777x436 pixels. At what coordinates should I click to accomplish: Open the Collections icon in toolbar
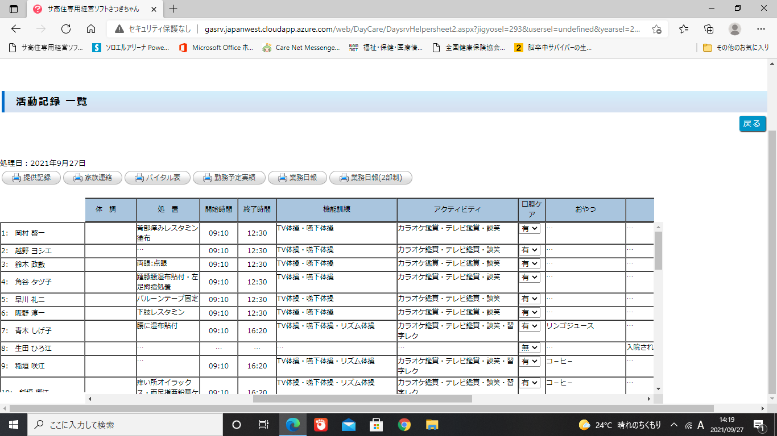tap(709, 29)
